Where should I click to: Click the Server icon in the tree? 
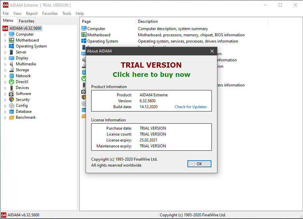[x=12, y=52]
